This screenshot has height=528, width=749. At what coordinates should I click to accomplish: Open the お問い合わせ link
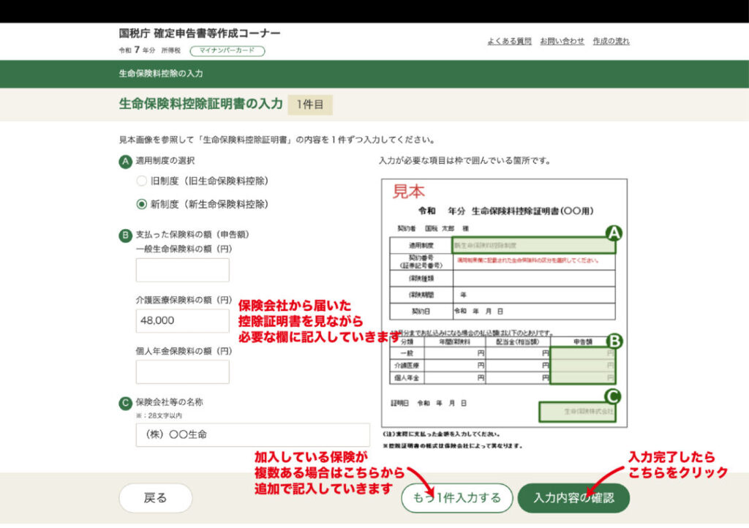click(561, 41)
